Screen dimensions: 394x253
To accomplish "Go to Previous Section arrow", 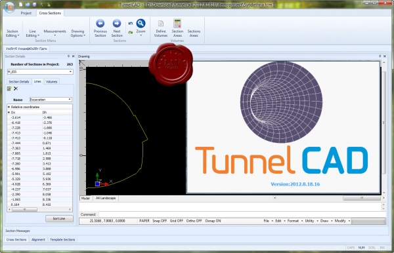I will click(100, 24).
